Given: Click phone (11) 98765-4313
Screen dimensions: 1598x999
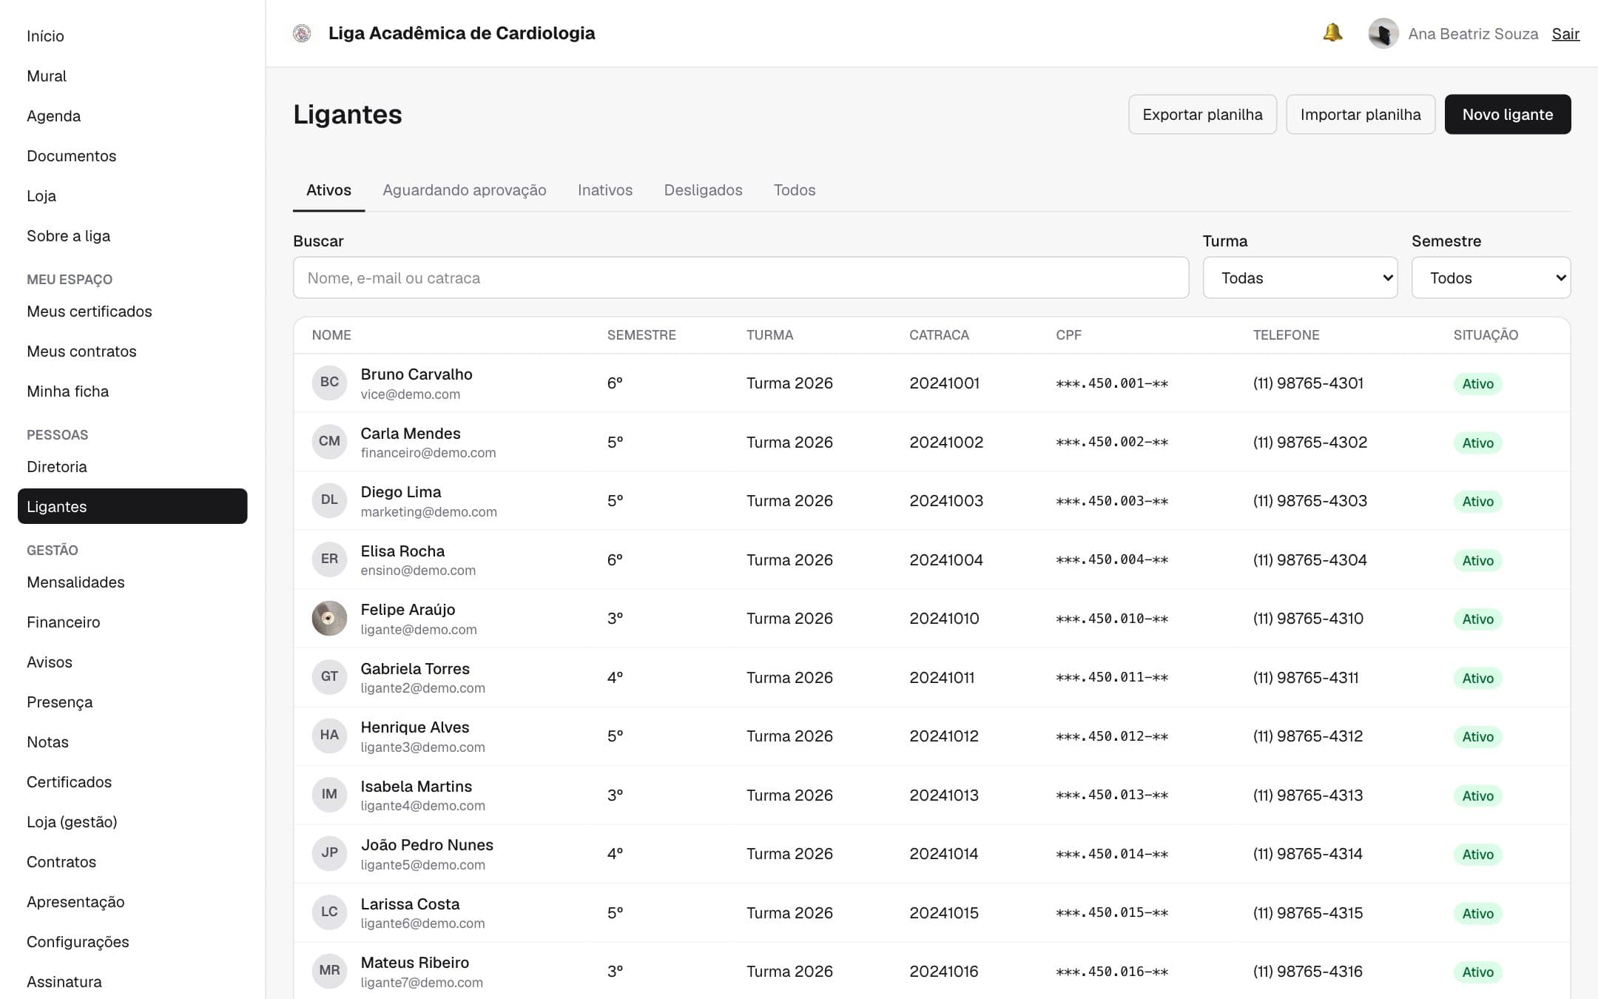Looking at the screenshot, I should point(1308,795).
